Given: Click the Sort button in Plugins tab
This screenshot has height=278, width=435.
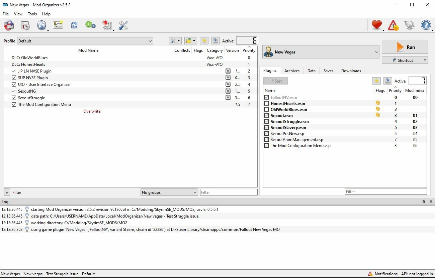Looking at the screenshot, I should (275, 81).
